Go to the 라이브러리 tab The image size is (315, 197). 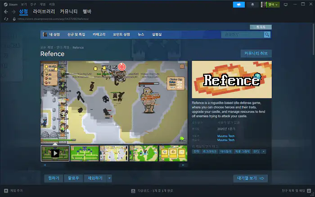[x=44, y=11]
